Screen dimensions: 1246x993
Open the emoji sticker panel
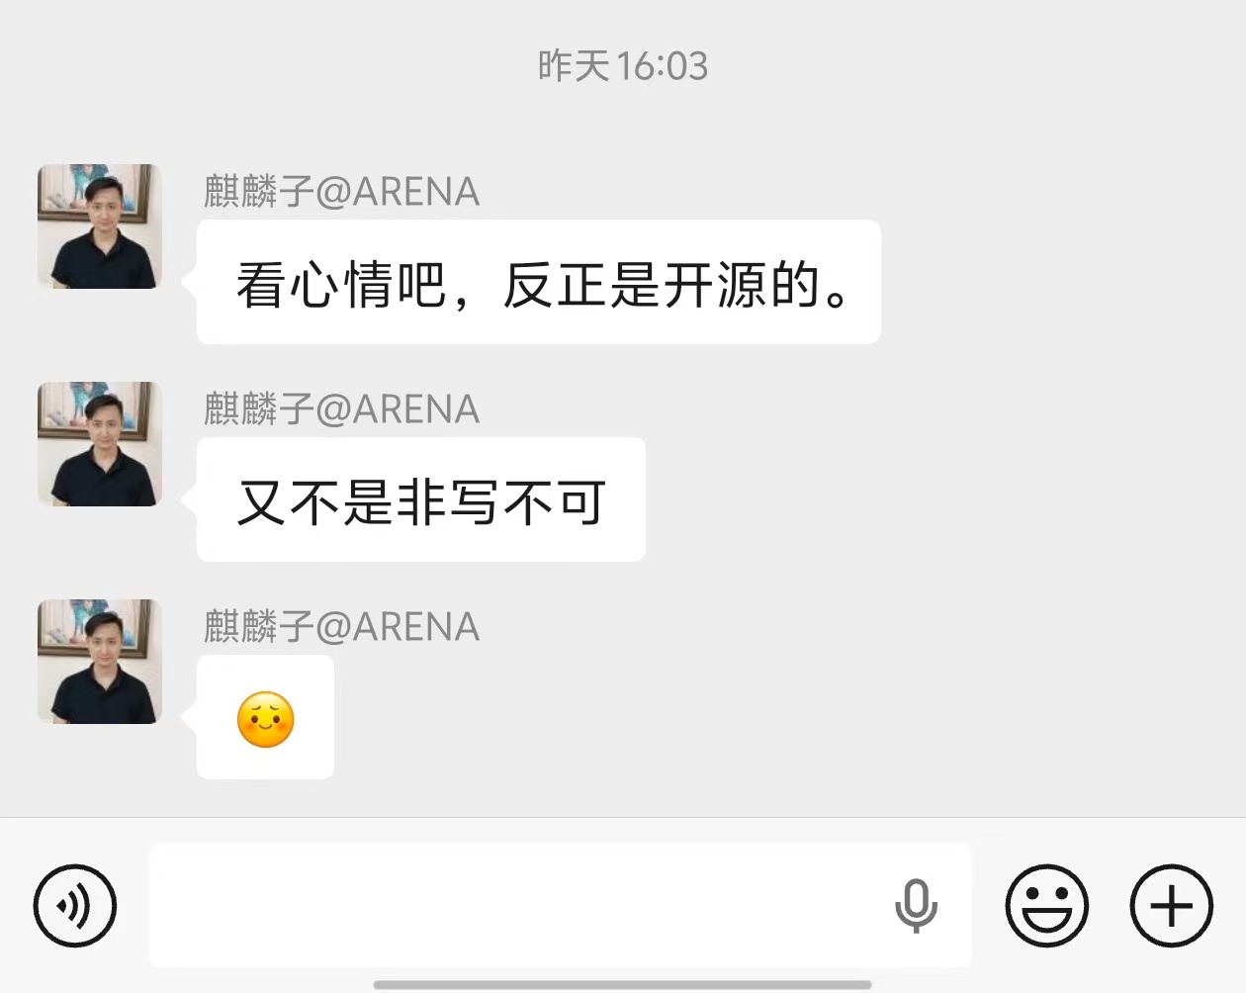point(1047,905)
